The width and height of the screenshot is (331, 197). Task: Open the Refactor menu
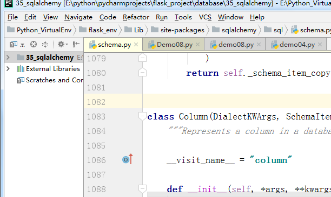click(x=136, y=17)
